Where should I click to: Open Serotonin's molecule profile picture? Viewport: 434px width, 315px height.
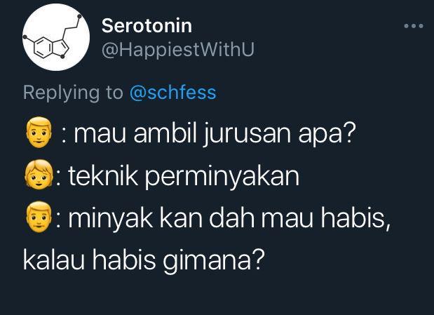56,37
